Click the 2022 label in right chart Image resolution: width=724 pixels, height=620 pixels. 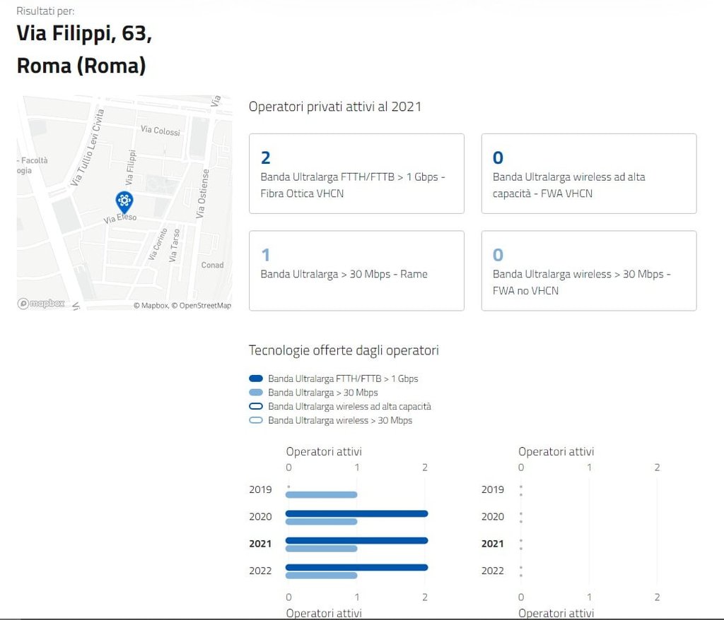click(493, 571)
